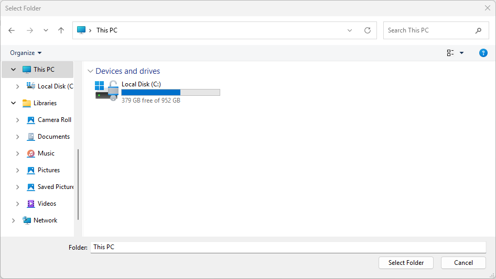Click the search magnifier icon

click(x=478, y=30)
